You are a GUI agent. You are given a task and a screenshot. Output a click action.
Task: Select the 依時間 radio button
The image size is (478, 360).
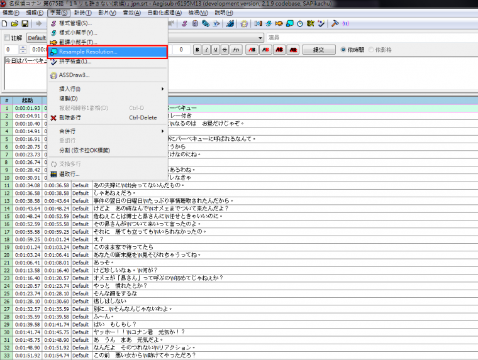click(343, 50)
